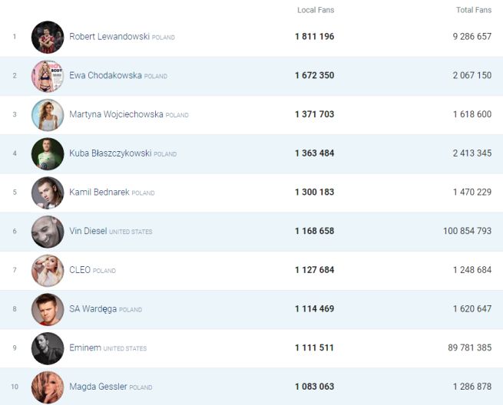
Task: Click the Magda Gessler name link
Action: point(98,387)
